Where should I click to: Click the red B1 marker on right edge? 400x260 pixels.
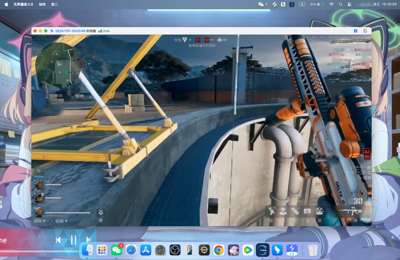point(367,156)
